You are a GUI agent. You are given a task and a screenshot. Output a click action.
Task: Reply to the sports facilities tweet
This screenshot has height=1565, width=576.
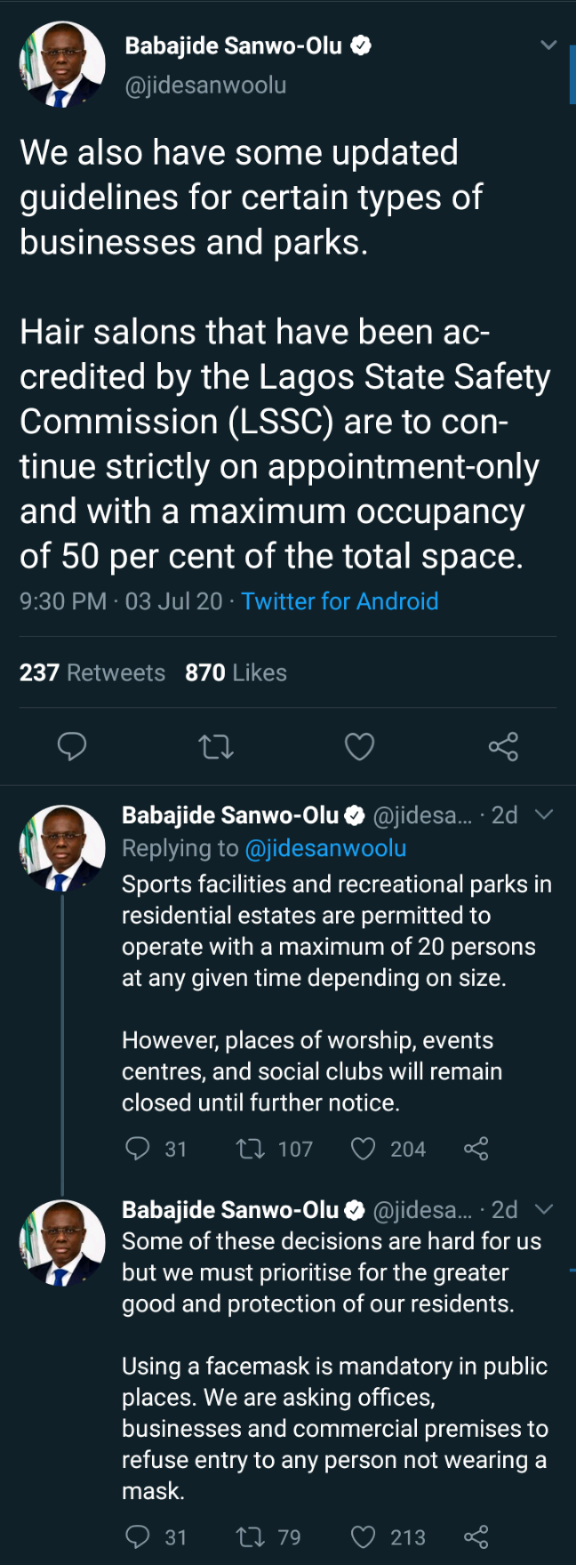tap(138, 1149)
